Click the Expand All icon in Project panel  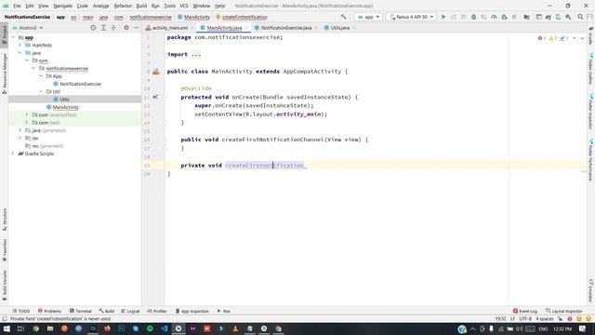point(103,28)
